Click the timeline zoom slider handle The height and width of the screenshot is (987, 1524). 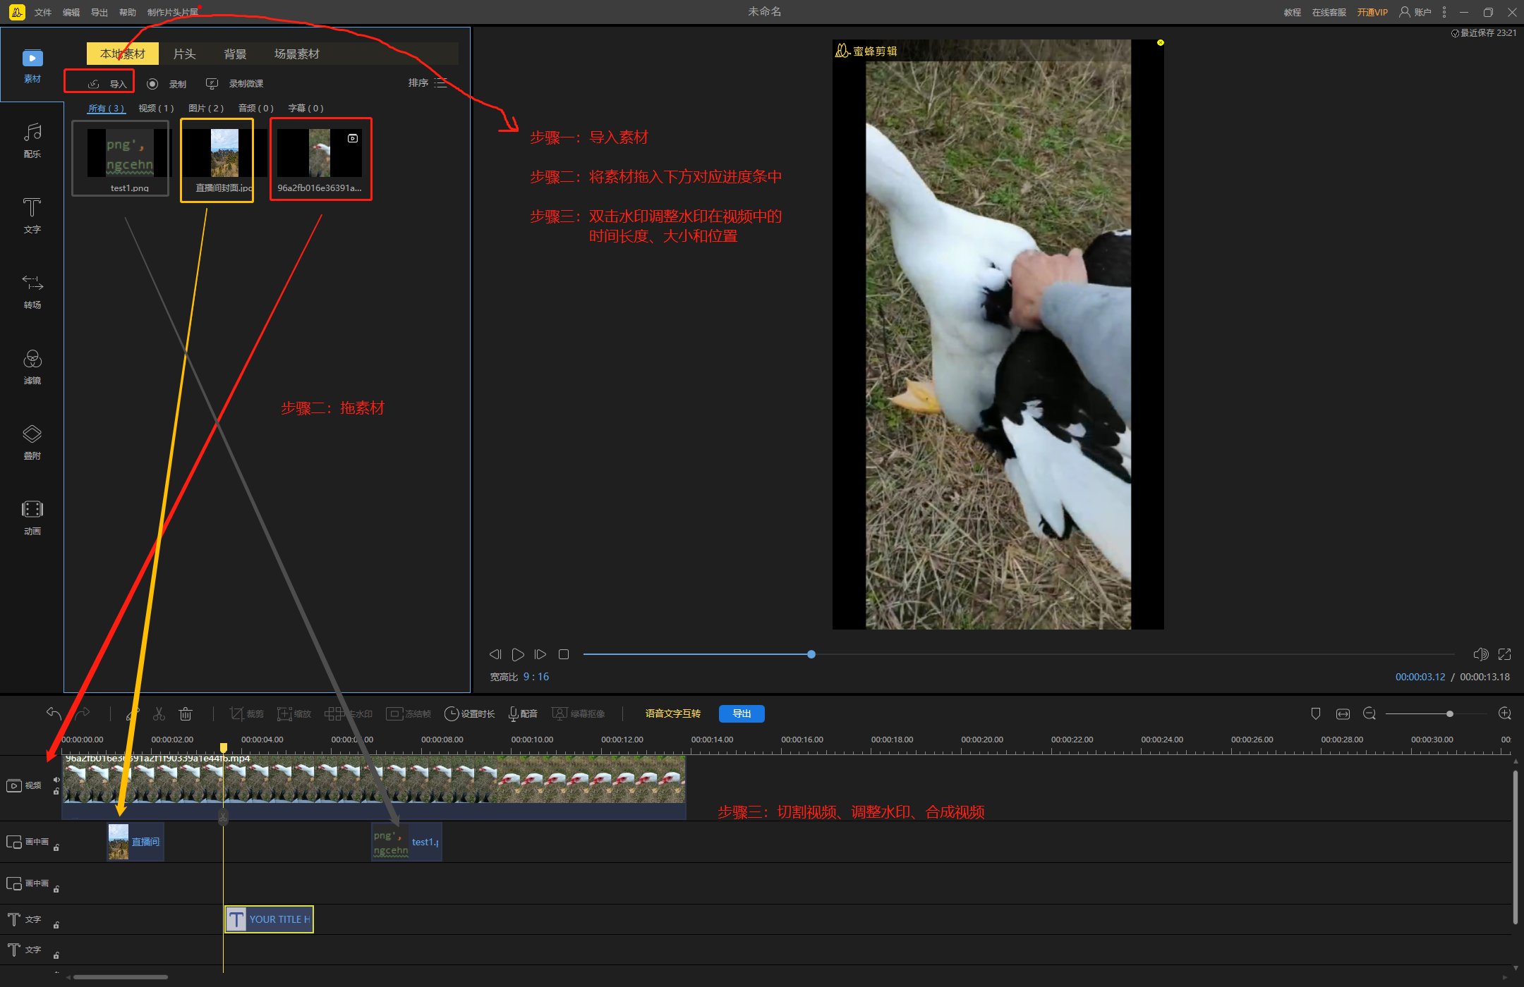click(1449, 713)
